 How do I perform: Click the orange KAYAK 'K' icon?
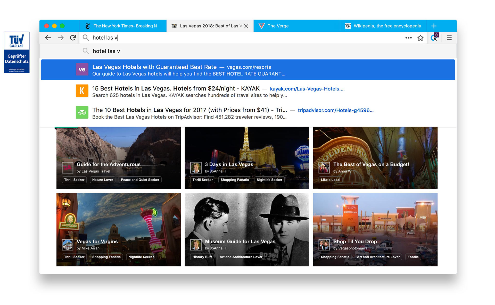tap(82, 91)
